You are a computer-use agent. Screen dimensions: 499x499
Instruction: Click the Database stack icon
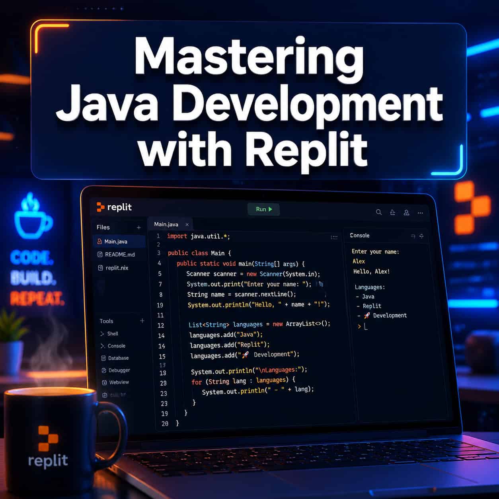coord(103,358)
